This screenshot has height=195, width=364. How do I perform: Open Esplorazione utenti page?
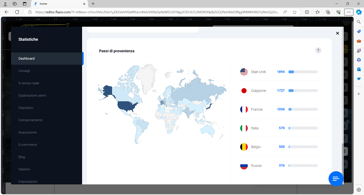pyautogui.click(x=32, y=95)
